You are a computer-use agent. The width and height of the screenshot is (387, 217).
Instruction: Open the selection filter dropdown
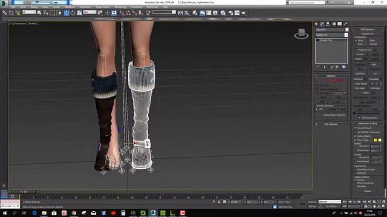pyautogui.click(x=29, y=12)
